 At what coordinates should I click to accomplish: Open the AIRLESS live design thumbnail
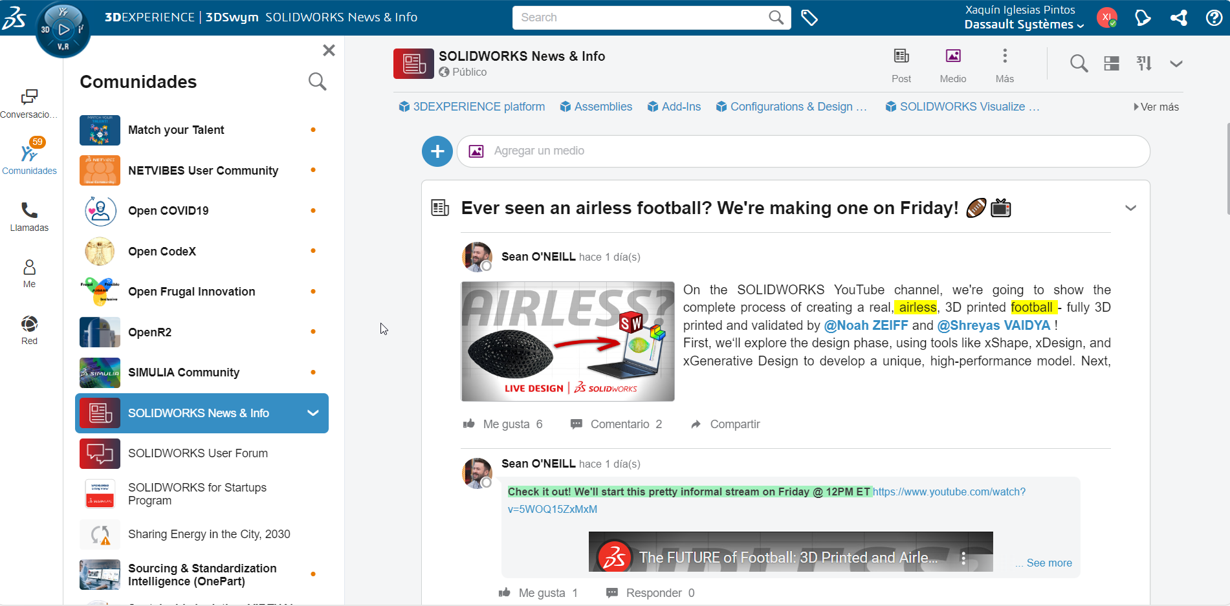[x=567, y=341]
